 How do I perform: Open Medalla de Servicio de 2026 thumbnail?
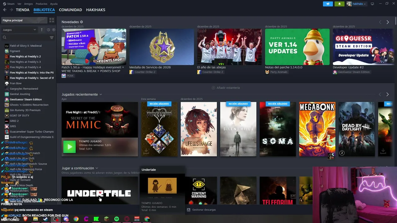[162, 47]
